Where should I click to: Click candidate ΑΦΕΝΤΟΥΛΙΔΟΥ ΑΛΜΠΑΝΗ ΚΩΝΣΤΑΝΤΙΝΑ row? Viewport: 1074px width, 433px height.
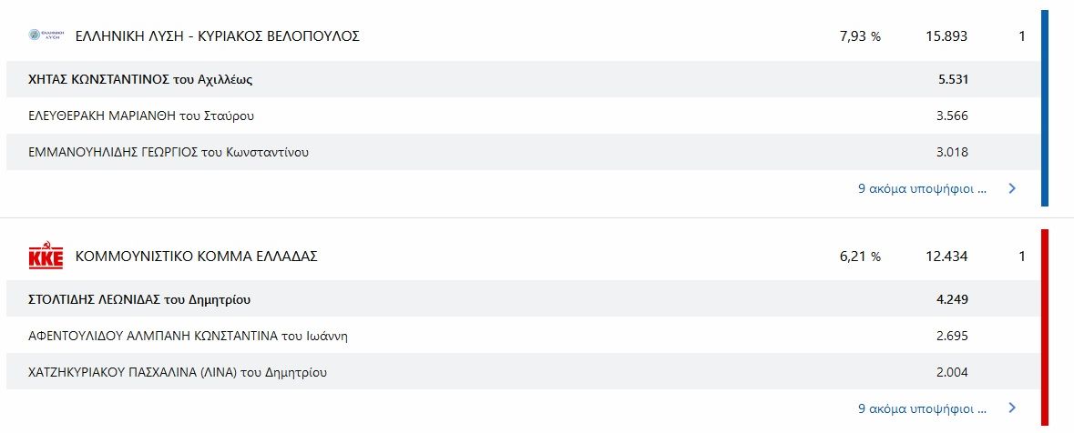coord(523,336)
